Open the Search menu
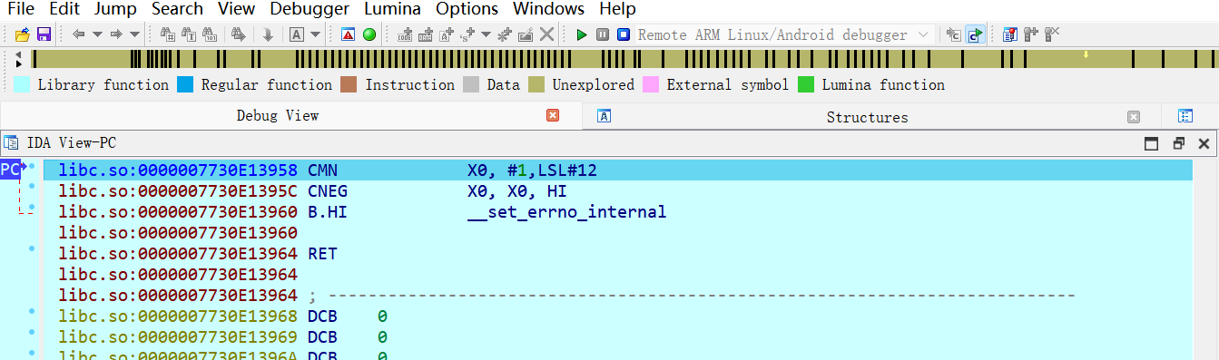This screenshot has width=1219, height=360. pos(177,9)
